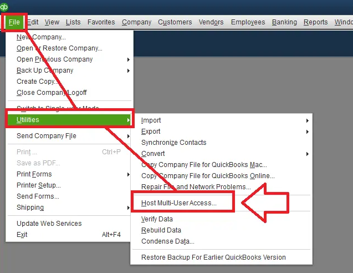
Task: Expand Back Up Company submenu
Action: click(70, 70)
